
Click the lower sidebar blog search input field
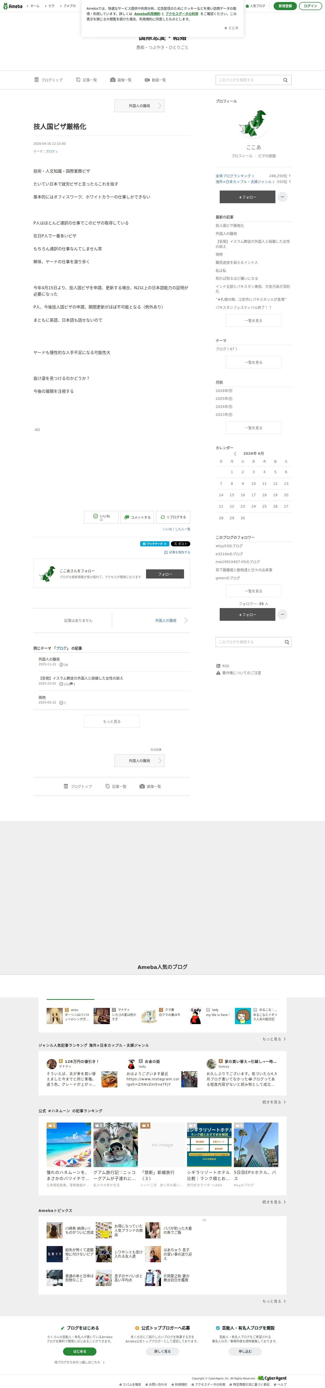point(249,642)
